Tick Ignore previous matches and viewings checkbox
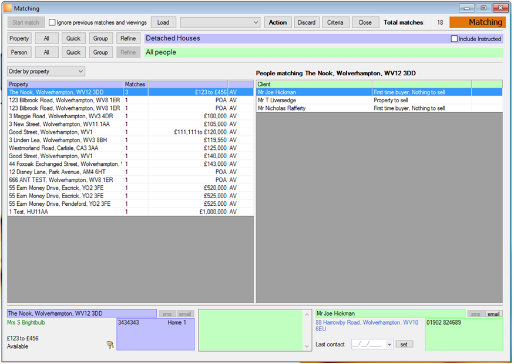Screen dimensions: 514x364 tap(52, 22)
